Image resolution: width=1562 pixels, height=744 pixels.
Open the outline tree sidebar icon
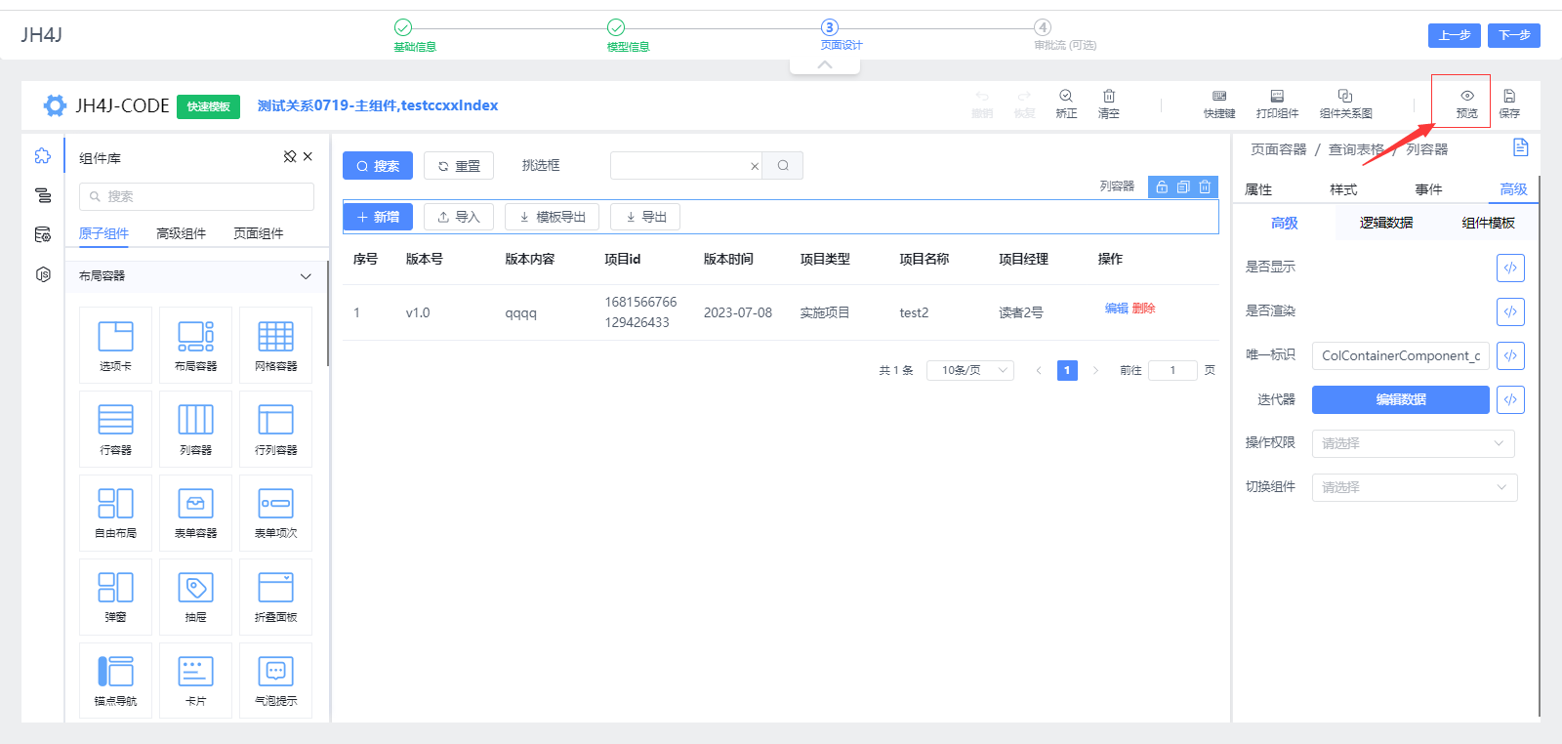[x=43, y=195]
